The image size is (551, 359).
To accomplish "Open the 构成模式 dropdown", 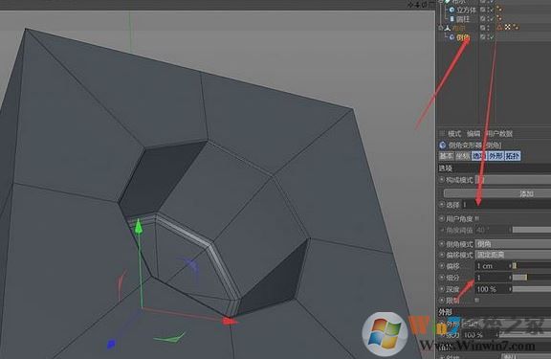I will tap(513, 180).
